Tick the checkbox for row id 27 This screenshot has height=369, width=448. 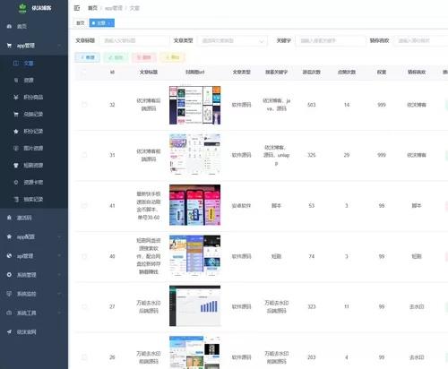tap(84, 306)
